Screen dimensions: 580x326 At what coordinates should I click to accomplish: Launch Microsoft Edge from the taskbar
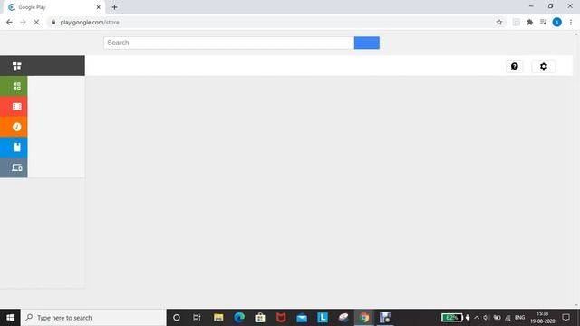239,318
